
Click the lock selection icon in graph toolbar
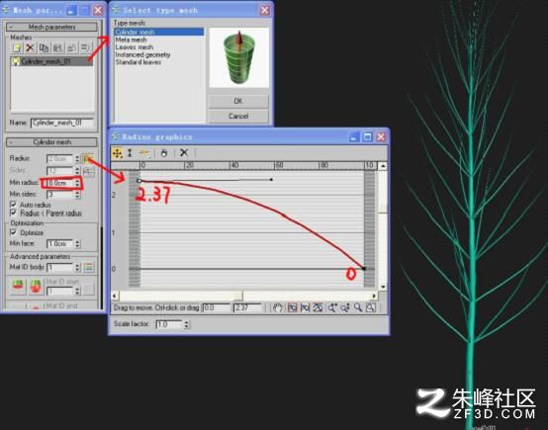pos(164,153)
